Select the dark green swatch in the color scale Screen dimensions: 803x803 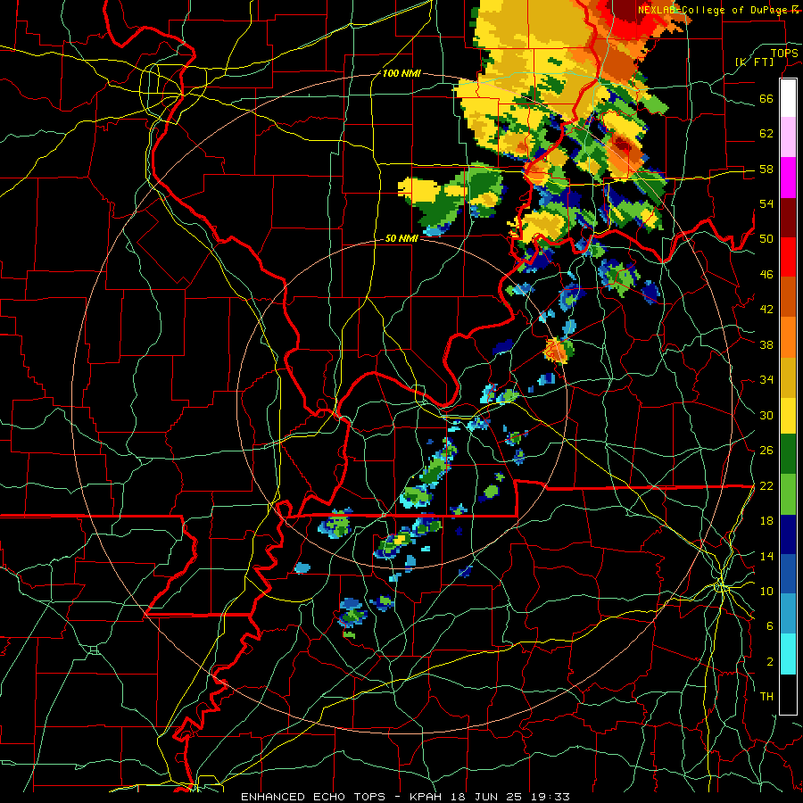(788, 454)
